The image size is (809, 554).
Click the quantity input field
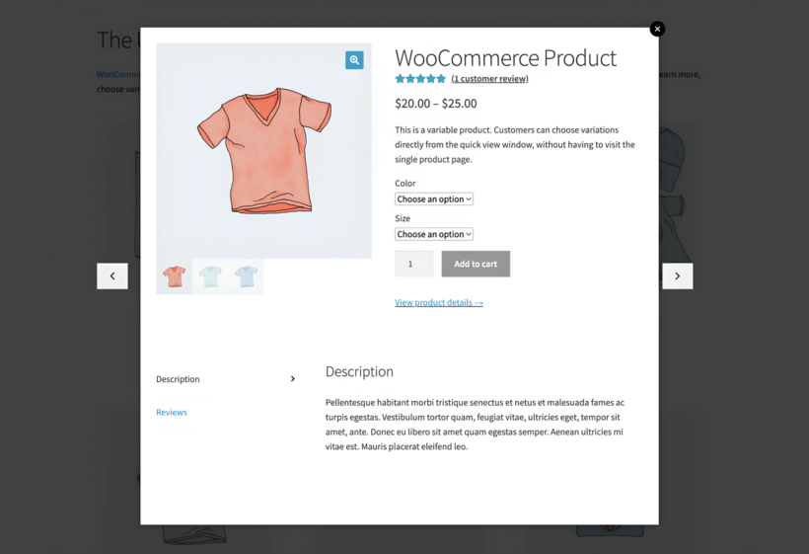coord(413,264)
